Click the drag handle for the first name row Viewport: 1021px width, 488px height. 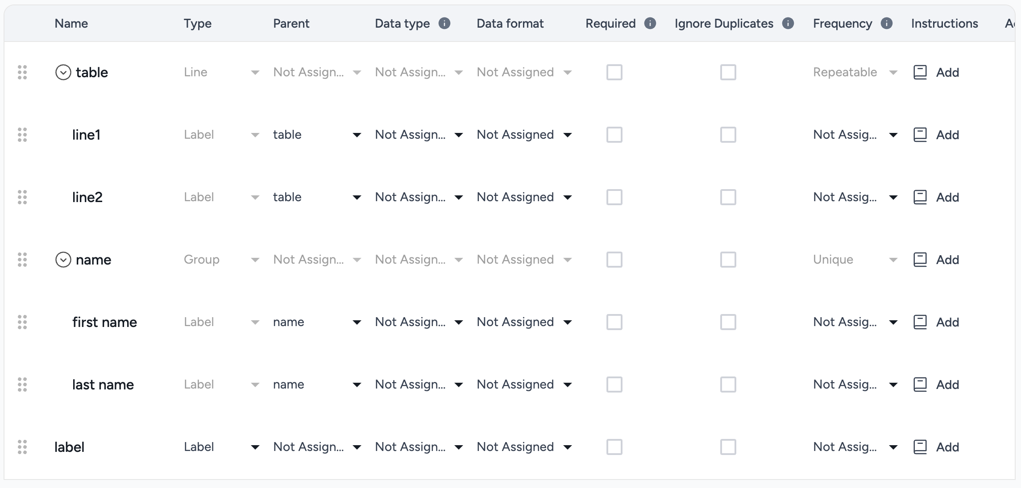pyautogui.click(x=22, y=322)
